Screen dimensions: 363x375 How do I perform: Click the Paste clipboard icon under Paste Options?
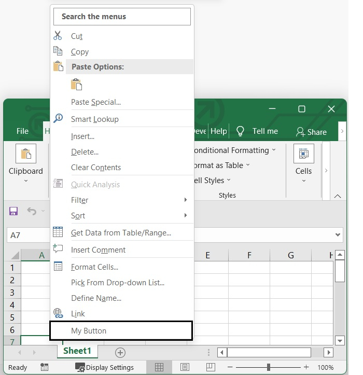(x=77, y=84)
